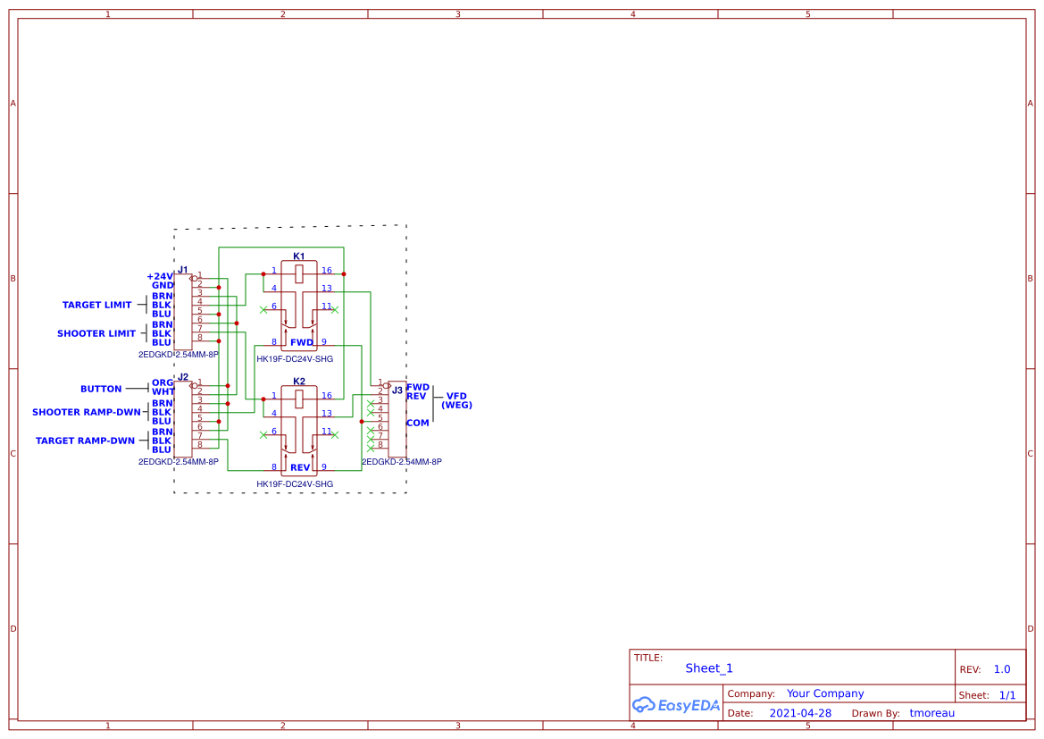Click the dashed selection boundary around the circuit
The width and height of the screenshot is (1044, 739).
(286, 225)
